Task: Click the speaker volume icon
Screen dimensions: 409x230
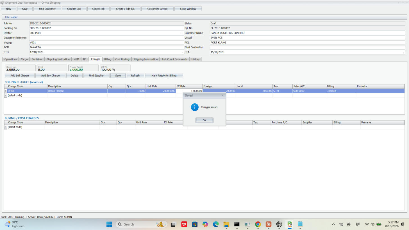Action: pyautogui.click(x=372, y=224)
